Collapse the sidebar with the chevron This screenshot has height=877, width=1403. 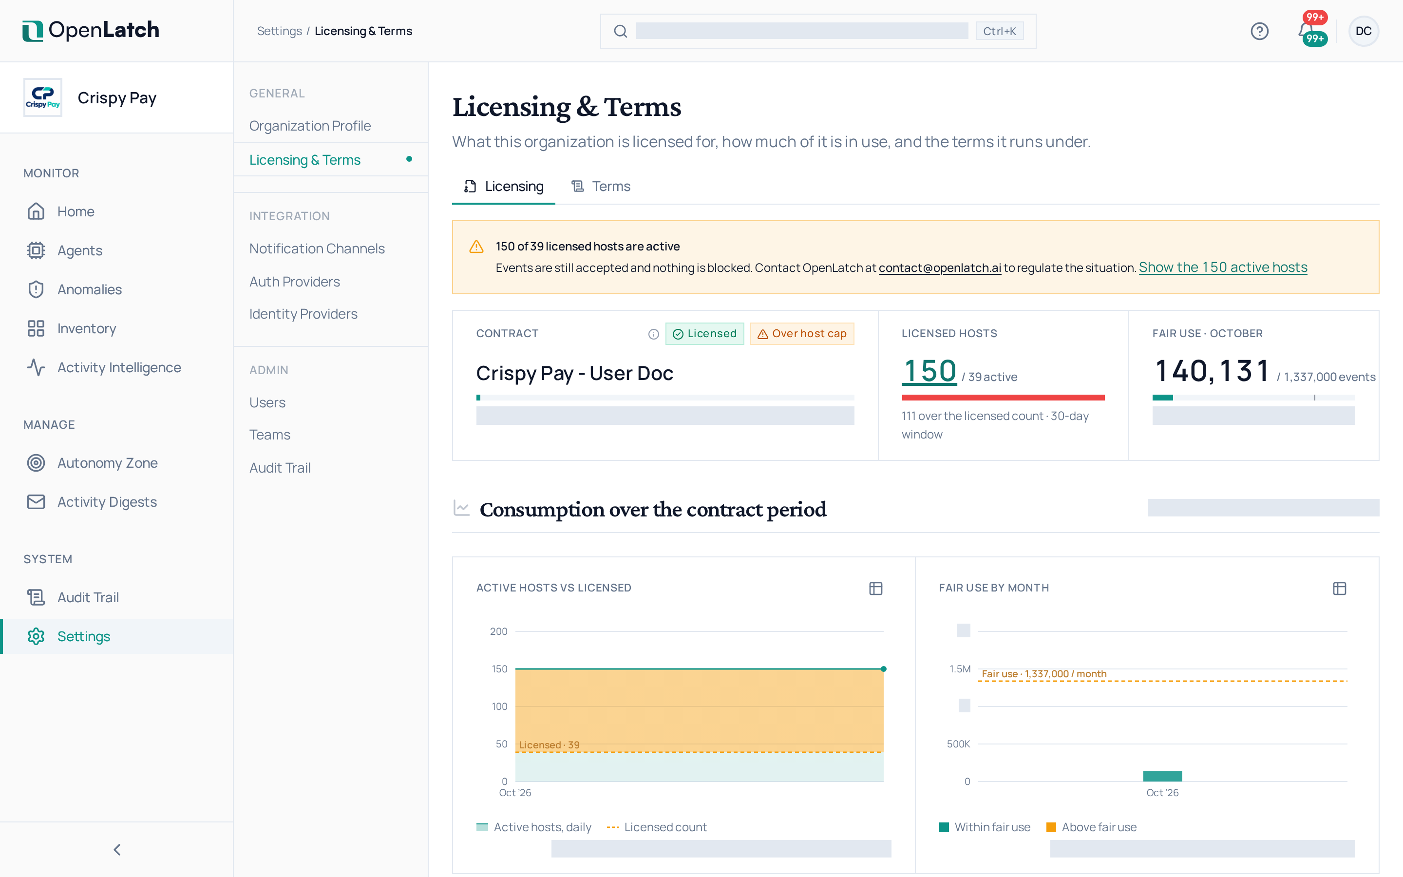click(x=116, y=849)
